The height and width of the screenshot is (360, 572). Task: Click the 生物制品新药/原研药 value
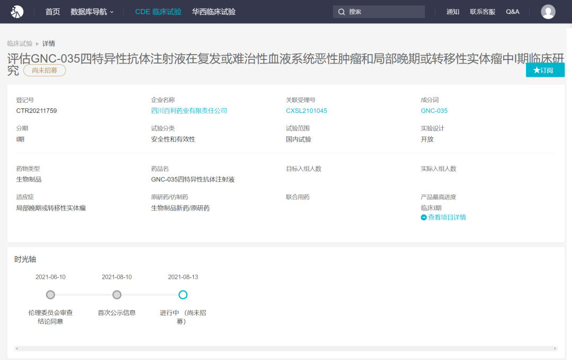pos(180,208)
